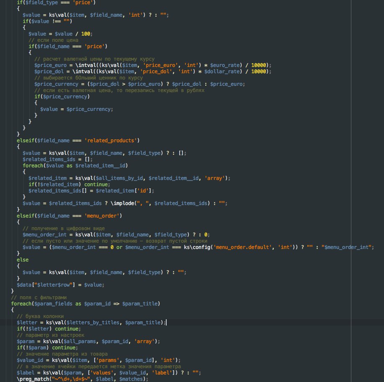This screenshot has height=382, width=384.
Task: Click the line '$data["$letter$row"] = $value;'
Action: (60, 285)
